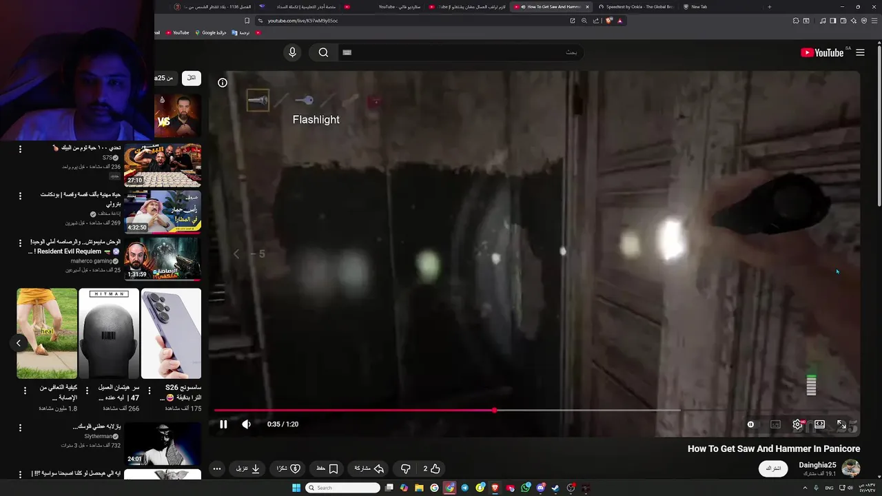This screenshot has width=882, height=496.
Task: Click the Subscribe (اشتراك) button
Action: [x=773, y=468]
